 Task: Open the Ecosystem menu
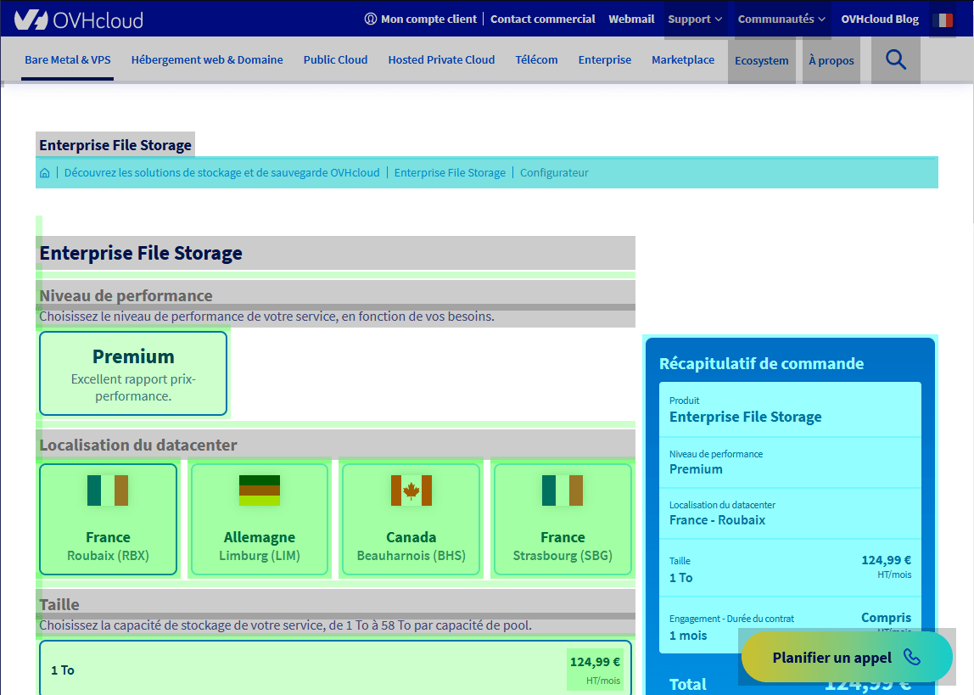tap(762, 60)
